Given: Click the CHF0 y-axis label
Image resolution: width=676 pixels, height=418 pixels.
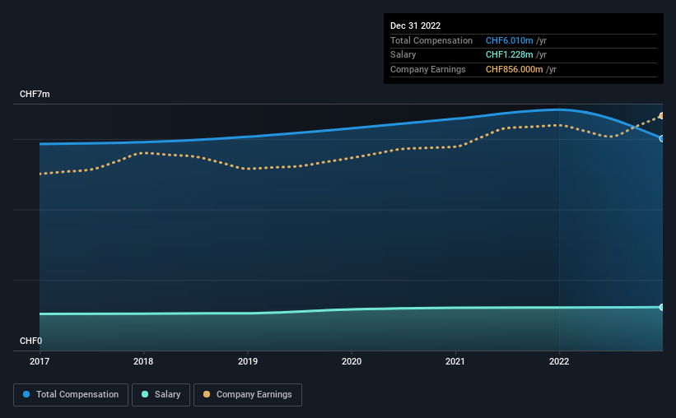Looking at the screenshot, I should pyautogui.click(x=31, y=341).
